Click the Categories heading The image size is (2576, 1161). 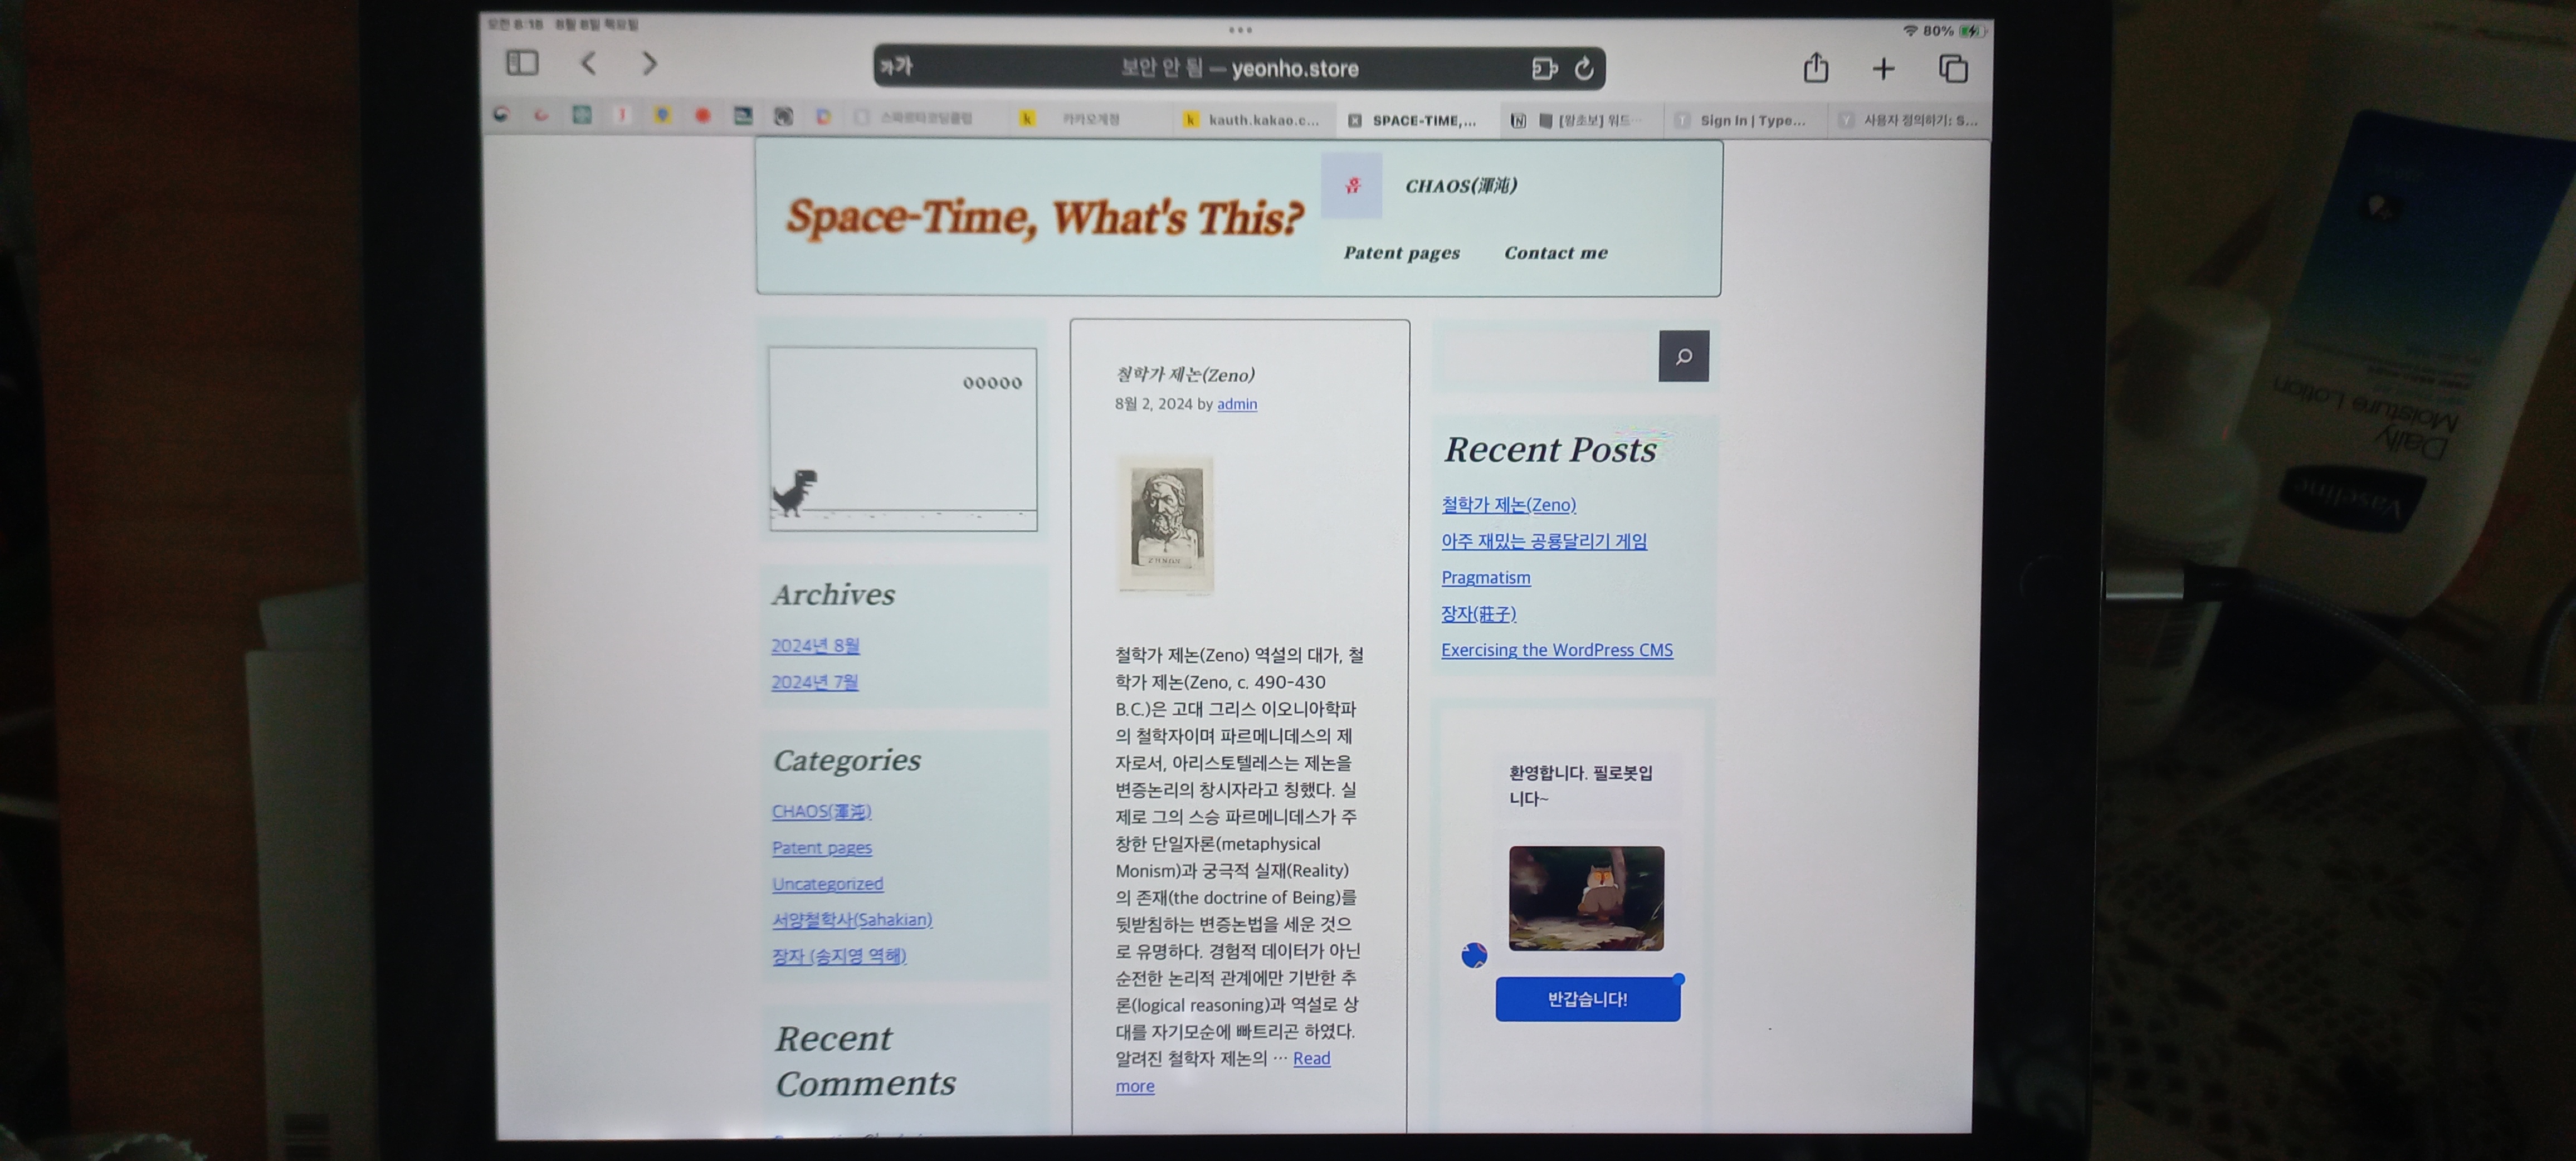(847, 760)
